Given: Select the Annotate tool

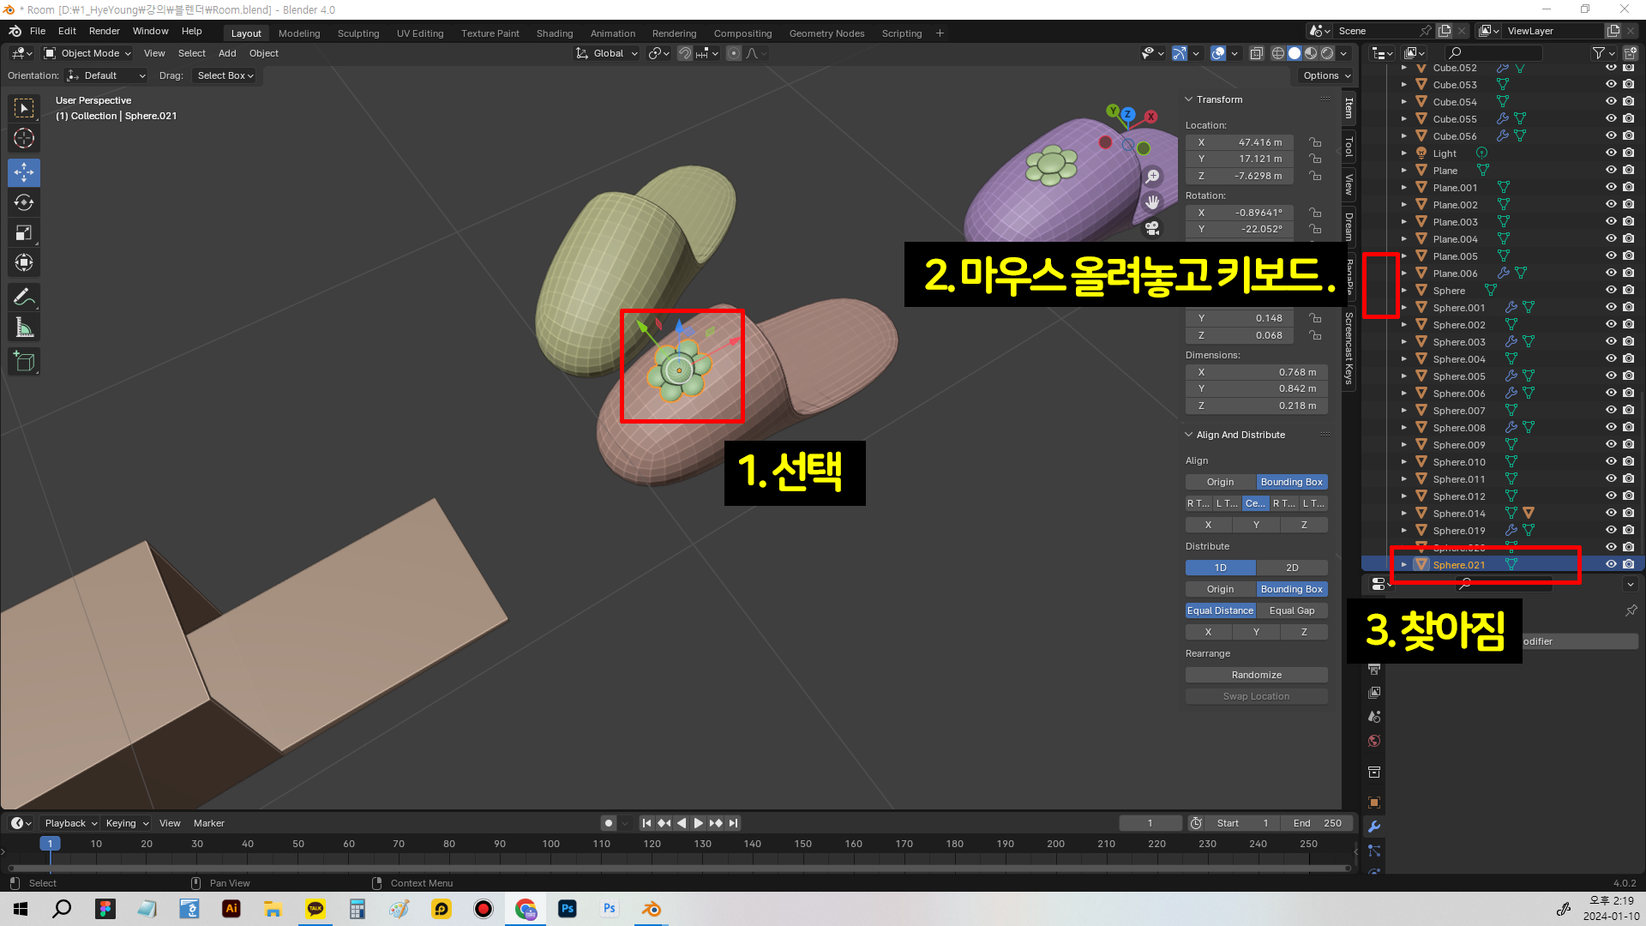Looking at the screenshot, I should click(x=24, y=298).
